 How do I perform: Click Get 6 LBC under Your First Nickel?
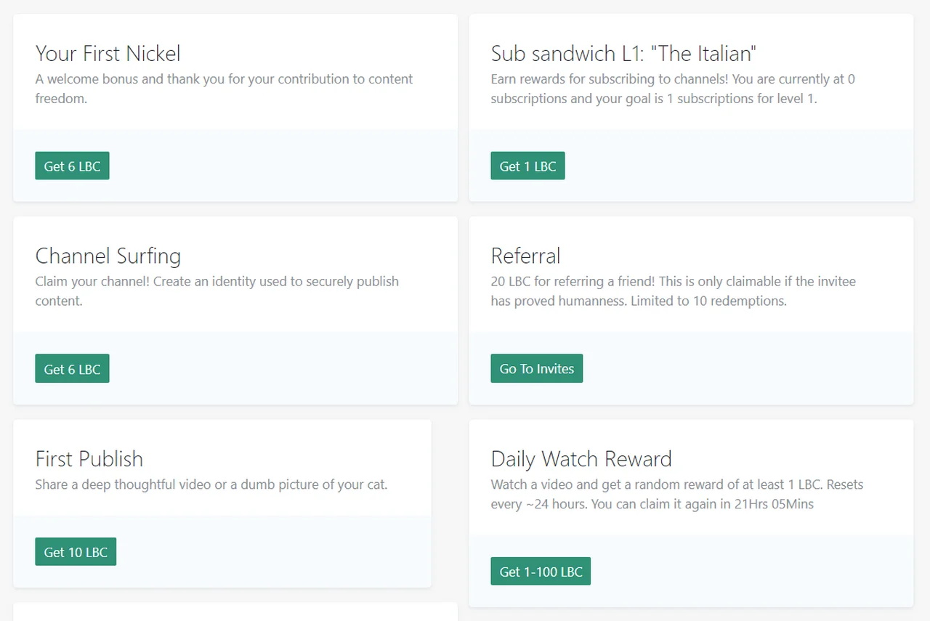click(x=72, y=166)
